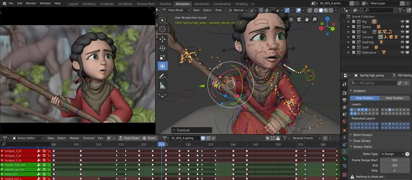Image resolution: width=412 pixels, height=180 pixels.
Task: Activate the Rotate tool in left toolbar
Action: (x=162, y=48)
